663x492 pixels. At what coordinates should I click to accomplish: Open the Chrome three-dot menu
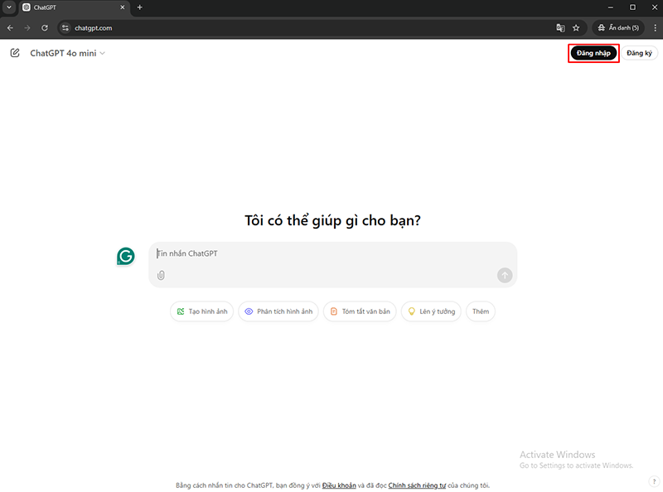pyautogui.click(x=655, y=28)
